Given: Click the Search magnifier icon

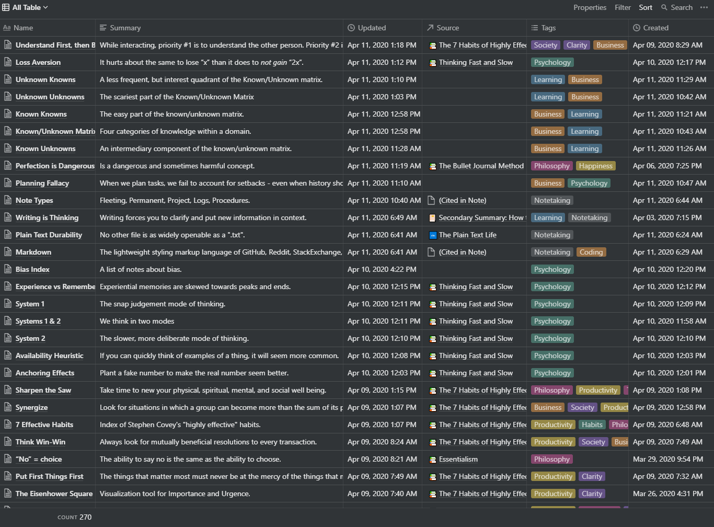Looking at the screenshot, I should [664, 7].
